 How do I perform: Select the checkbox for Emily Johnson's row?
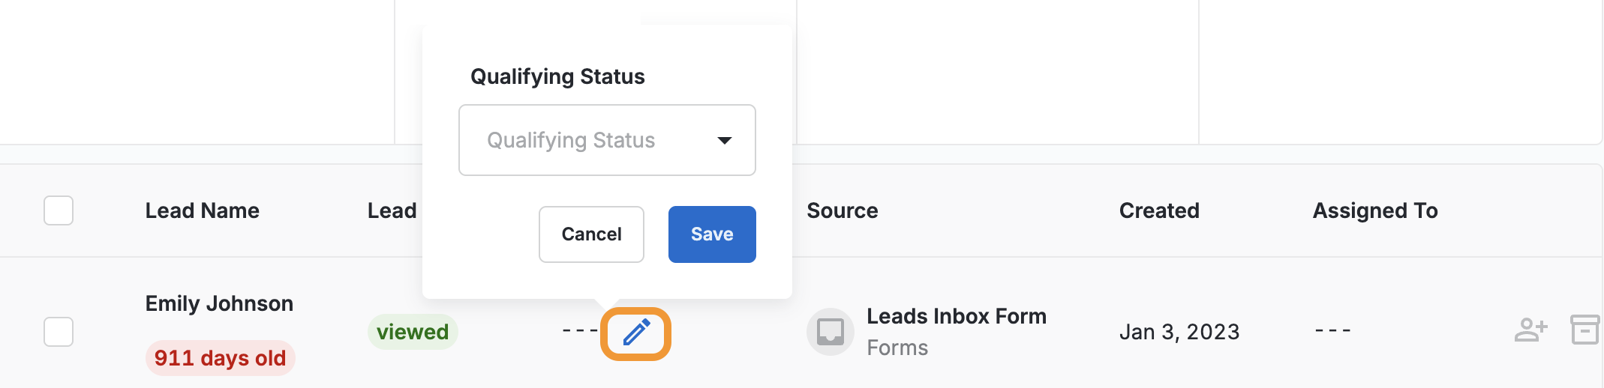(x=59, y=332)
